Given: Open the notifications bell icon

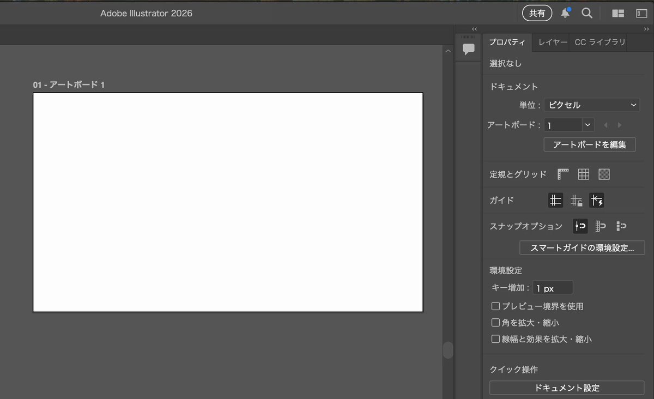Looking at the screenshot, I should click(x=565, y=13).
